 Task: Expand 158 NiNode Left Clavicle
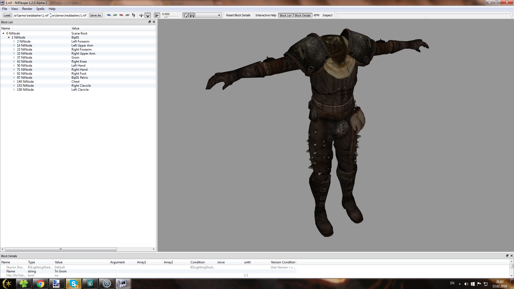pyautogui.click(x=14, y=90)
